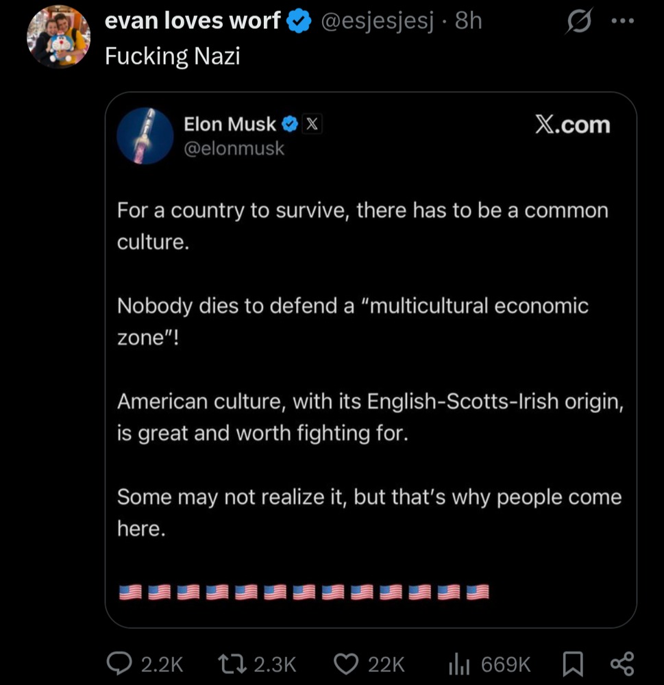The width and height of the screenshot is (664, 685).
Task: Open Elon Musk's rocket profile avatar
Action: [145, 136]
